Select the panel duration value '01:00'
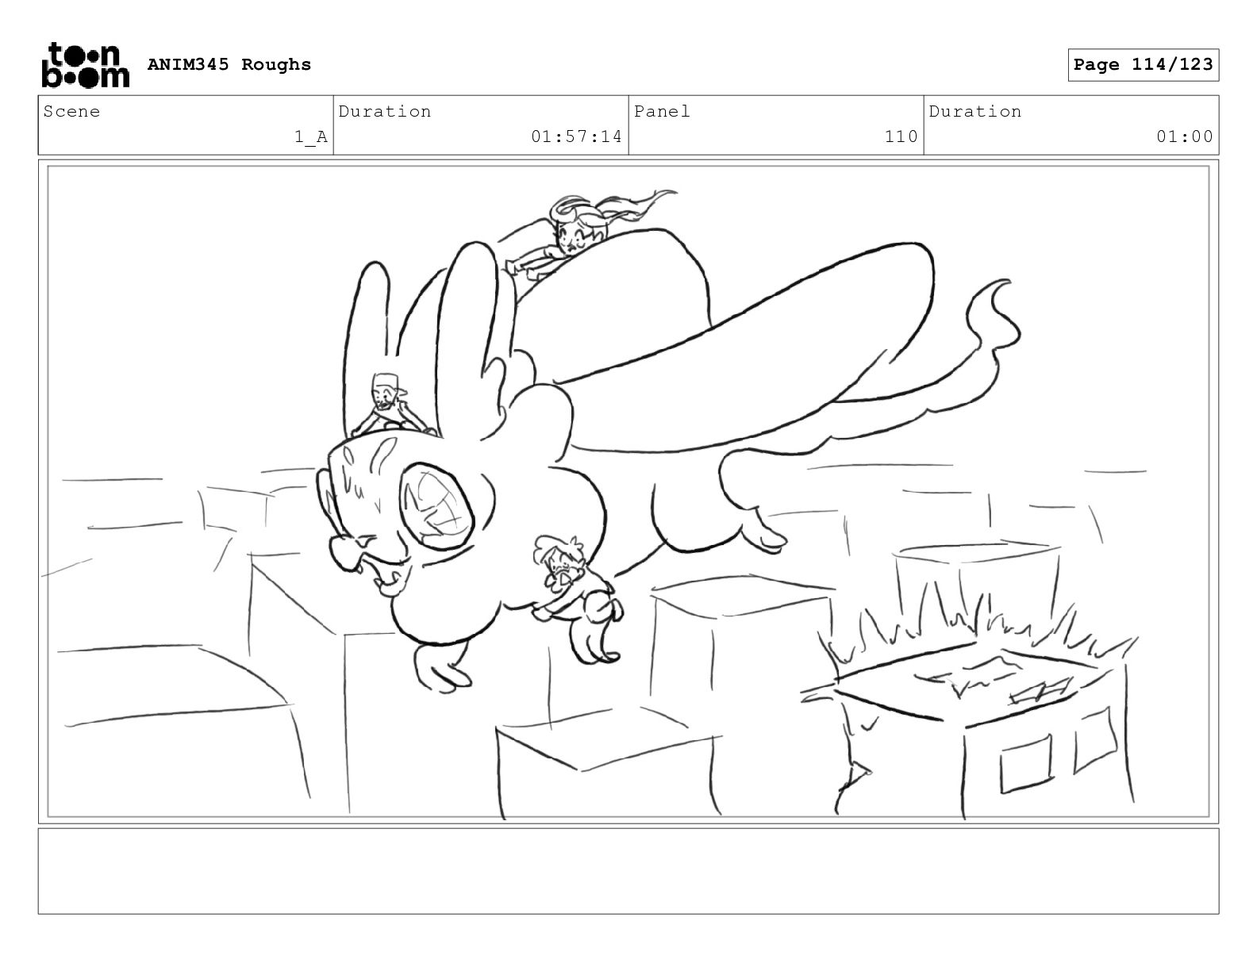The width and height of the screenshot is (1257, 971). [1185, 136]
